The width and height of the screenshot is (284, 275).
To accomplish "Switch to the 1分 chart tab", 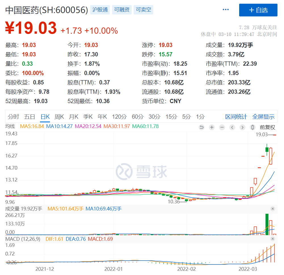I will point(200,117).
